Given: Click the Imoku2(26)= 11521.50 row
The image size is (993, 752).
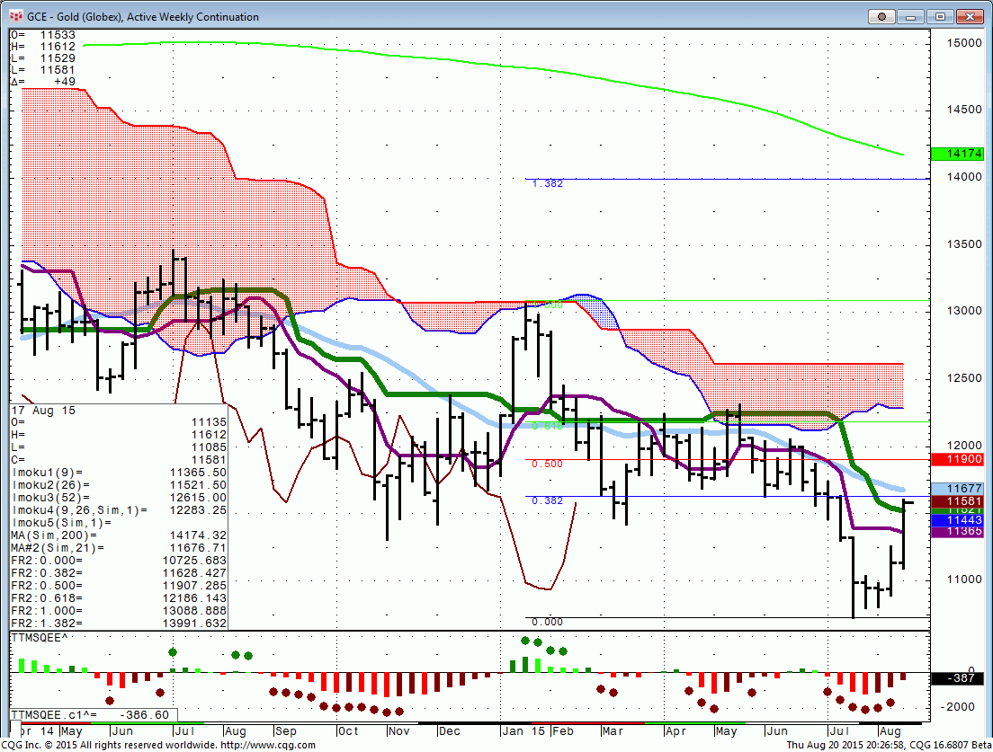Looking at the screenshot, I should tap(119, 485).
